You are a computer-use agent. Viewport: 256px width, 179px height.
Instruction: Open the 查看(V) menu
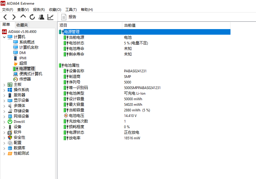pyautogui.click(x=23, y=10)
